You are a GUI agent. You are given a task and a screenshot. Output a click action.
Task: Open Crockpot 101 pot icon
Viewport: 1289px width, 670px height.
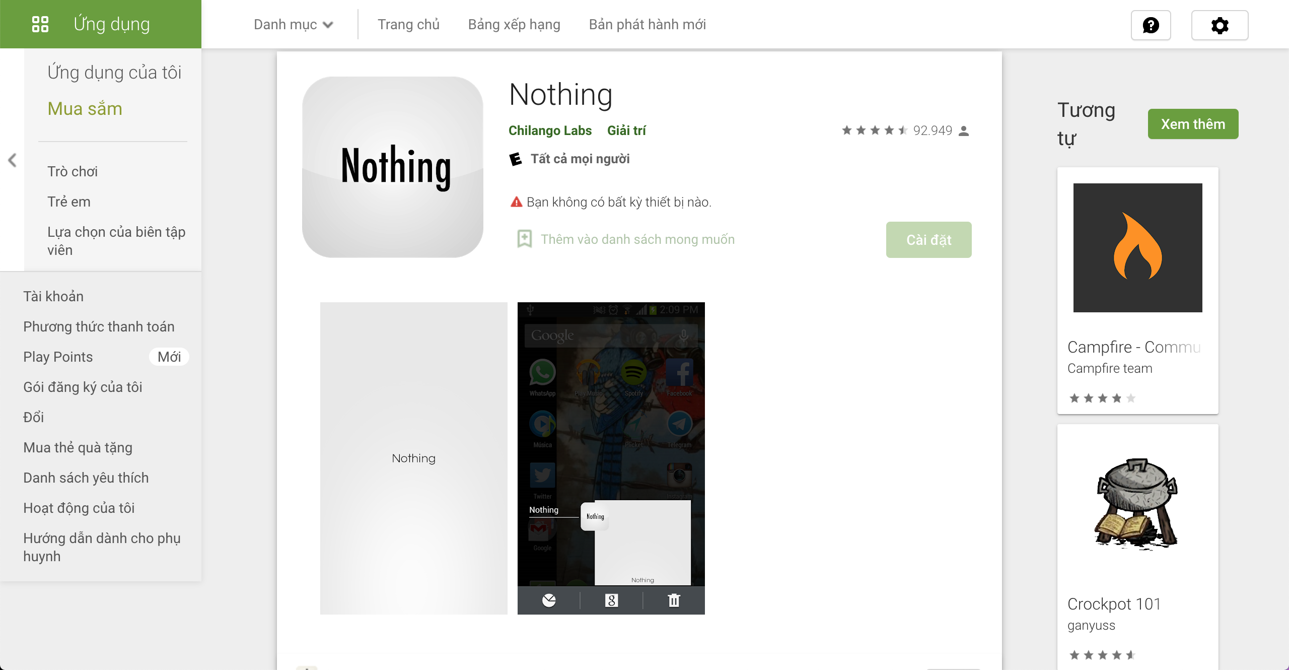[1137, 504]
